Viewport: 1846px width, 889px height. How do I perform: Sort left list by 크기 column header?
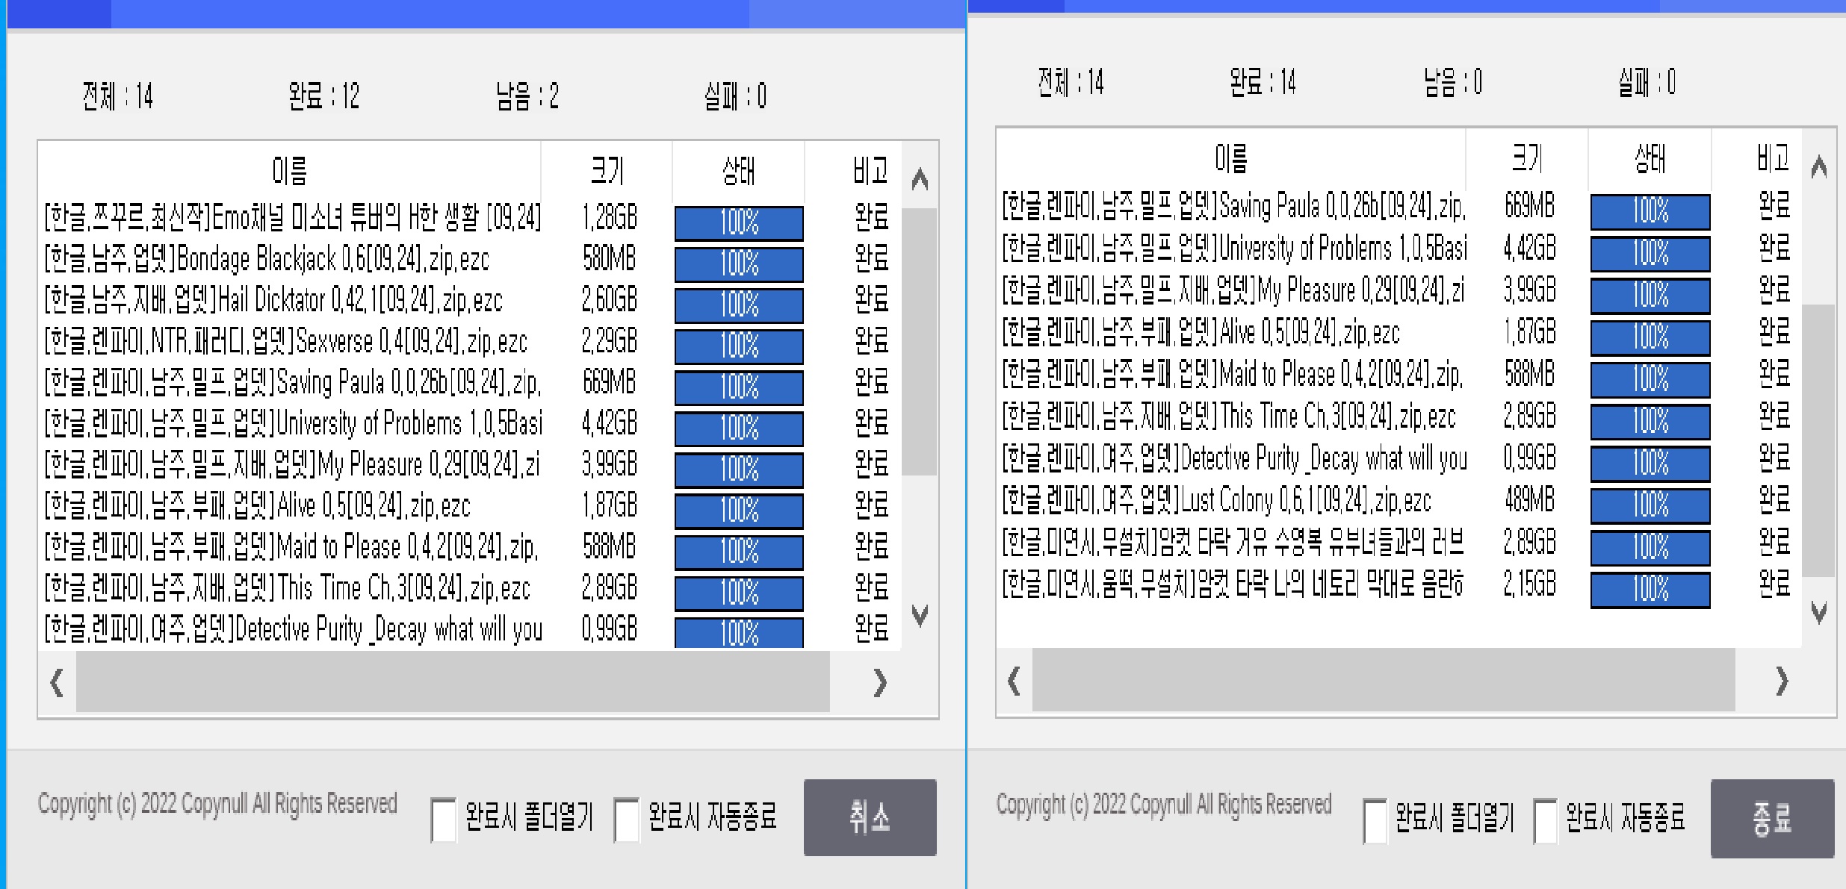click(607, 171)
